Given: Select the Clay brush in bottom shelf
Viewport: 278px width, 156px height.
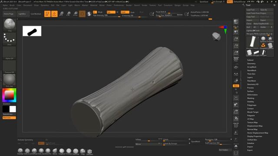Looking at the screenshot, I should 83,151.
